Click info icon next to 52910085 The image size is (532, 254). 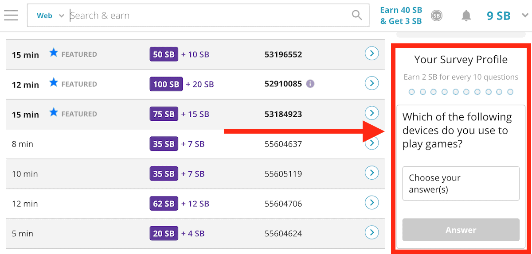[x=310, y=84]
